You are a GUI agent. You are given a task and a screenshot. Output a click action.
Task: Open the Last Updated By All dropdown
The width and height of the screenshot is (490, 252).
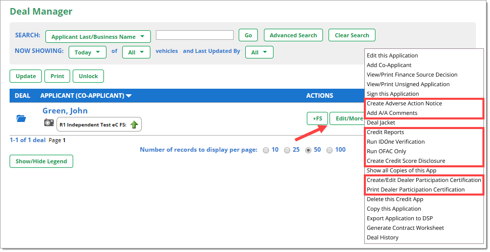[x=259, y=52]
